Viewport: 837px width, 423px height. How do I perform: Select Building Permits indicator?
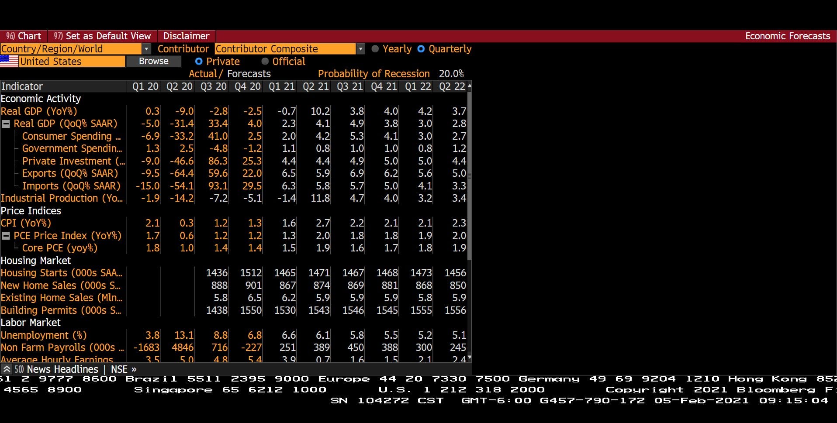61,310
